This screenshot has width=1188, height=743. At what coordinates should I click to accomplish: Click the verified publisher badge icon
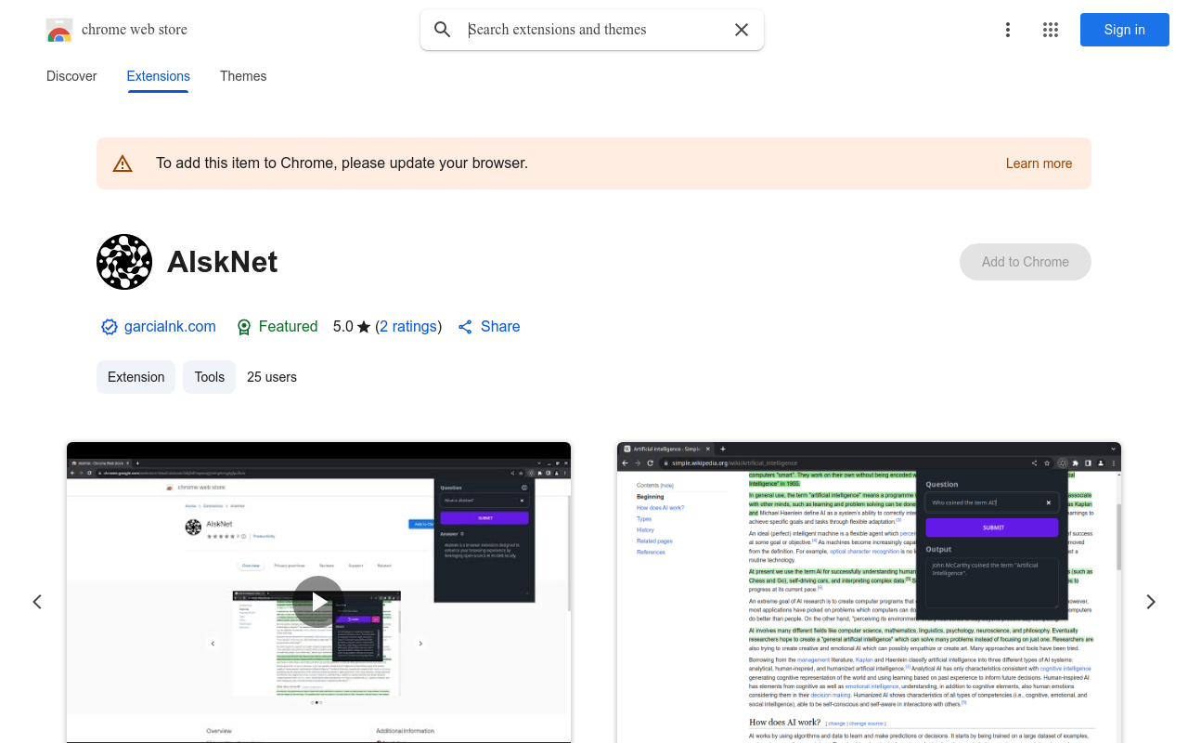pyautogui.click(x=110, y=327)
